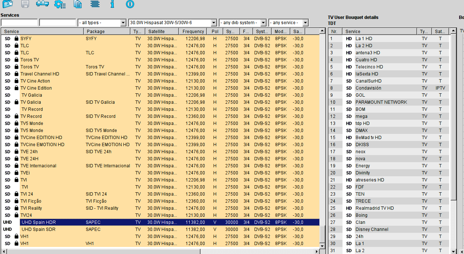Expand the 'any dvb system' dropdown

pyautogui.click(x=263, y=23)
